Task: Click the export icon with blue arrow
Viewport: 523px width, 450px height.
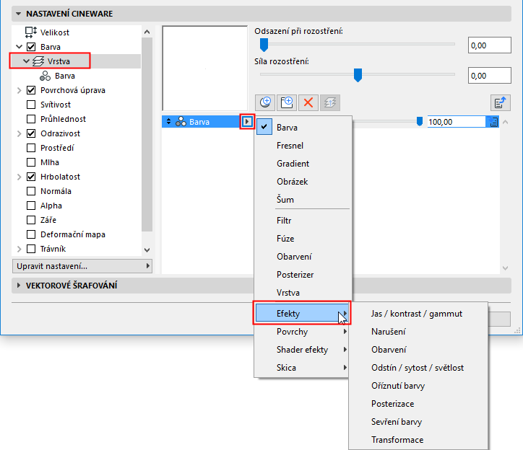Action: pos(501,102)
